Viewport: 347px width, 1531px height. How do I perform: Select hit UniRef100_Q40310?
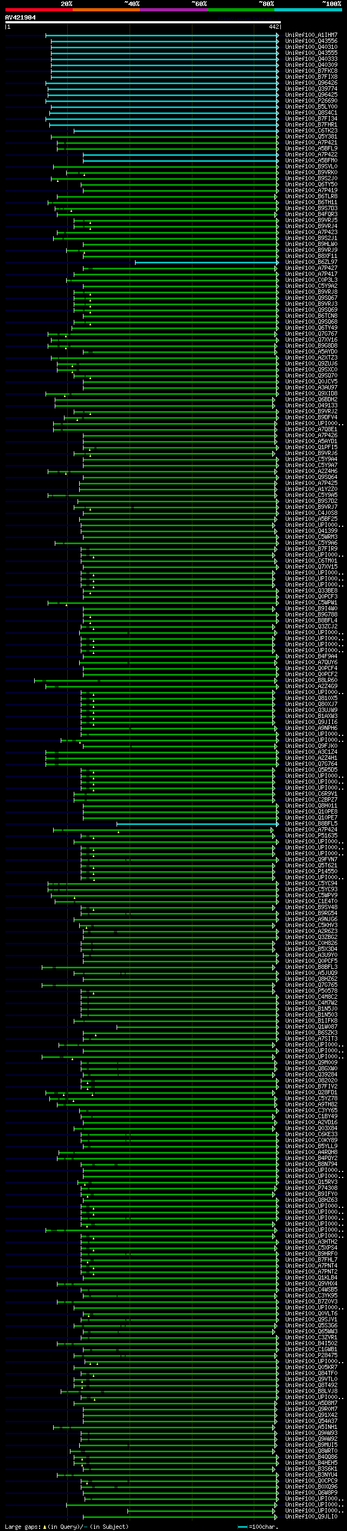point(311,47)
